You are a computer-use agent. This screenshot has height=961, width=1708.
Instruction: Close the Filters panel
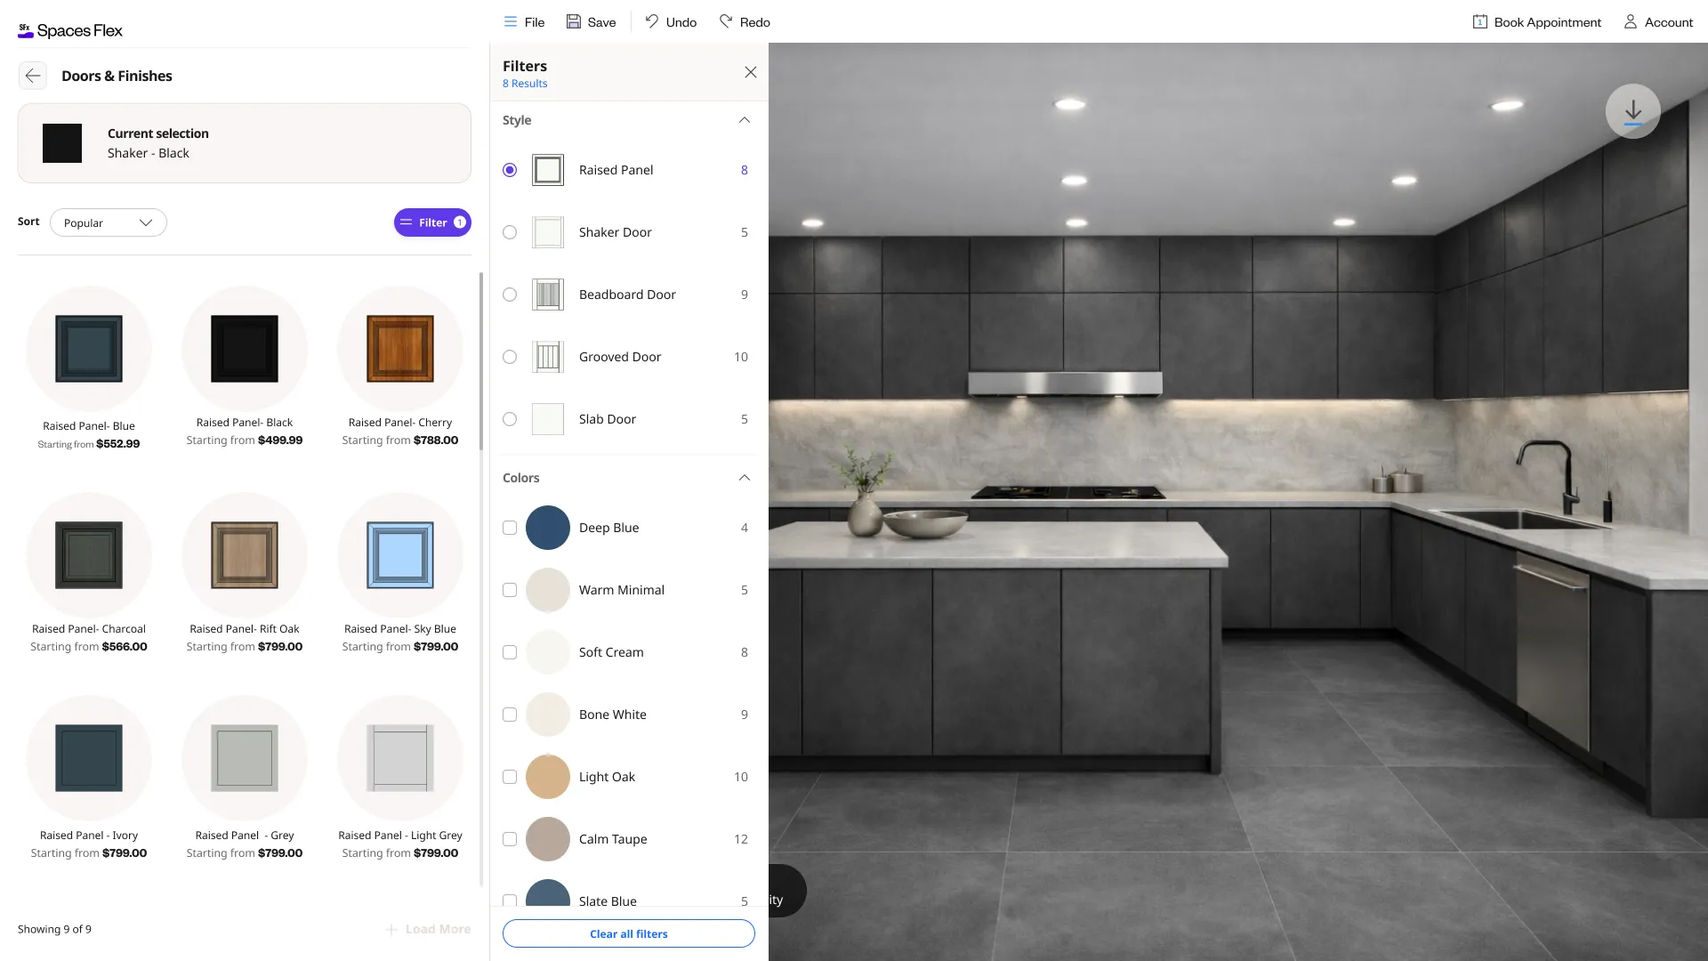[751, 72]
